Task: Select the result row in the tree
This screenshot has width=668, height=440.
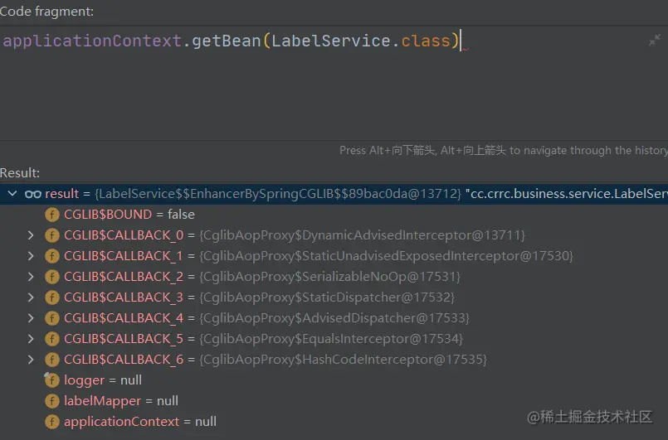Action: (249, 194)
